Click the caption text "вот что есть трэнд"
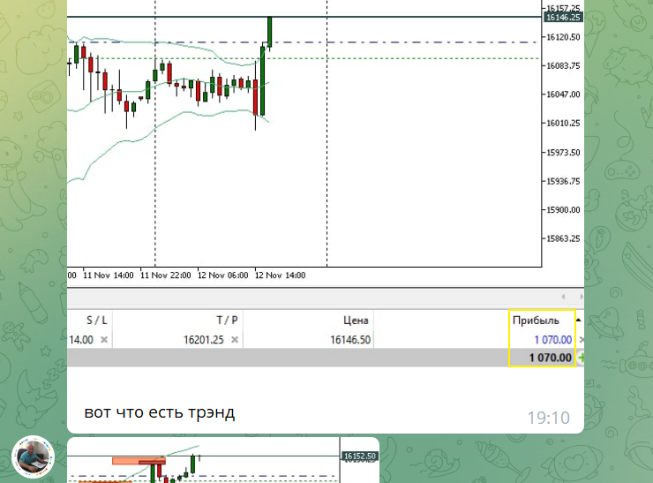Screen dimensions: 653x483 [160, 412]
